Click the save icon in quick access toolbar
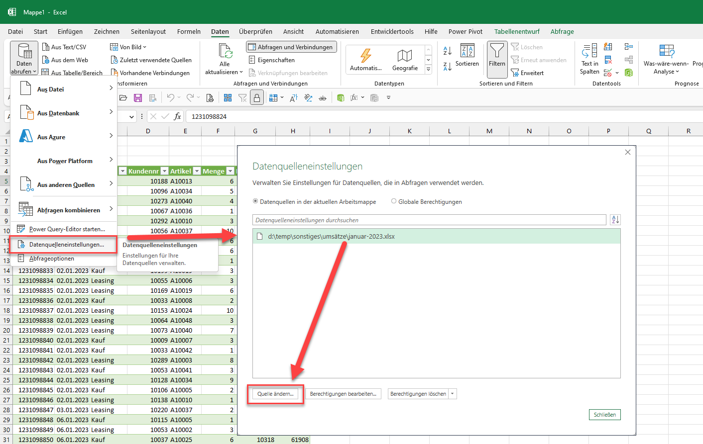This screenshot has width=703, height=444. coord(138,98)
